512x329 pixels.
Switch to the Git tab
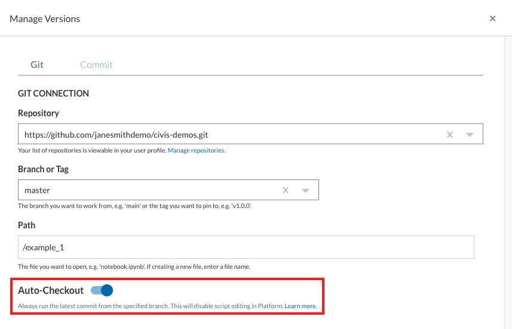coord(37,64)
